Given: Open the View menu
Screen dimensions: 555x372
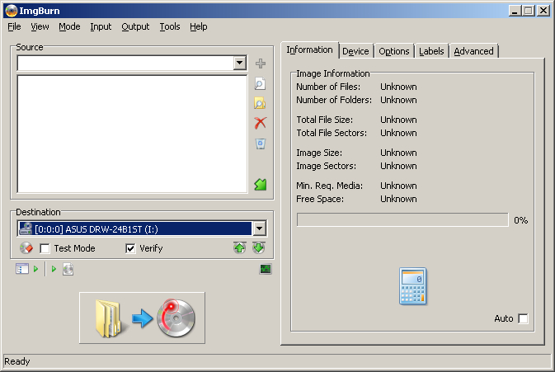Looking at the screenshot, I should [x=40, y=26].
